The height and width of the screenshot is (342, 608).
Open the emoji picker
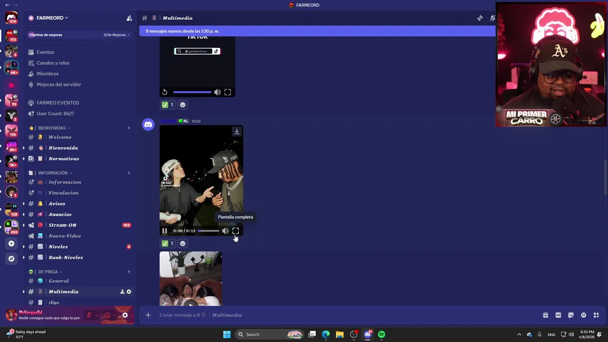[583, 315]
